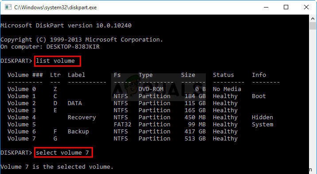Click the 'Recovery' label
The width and height of the screenshot is (317, 174).
(82, 117)
